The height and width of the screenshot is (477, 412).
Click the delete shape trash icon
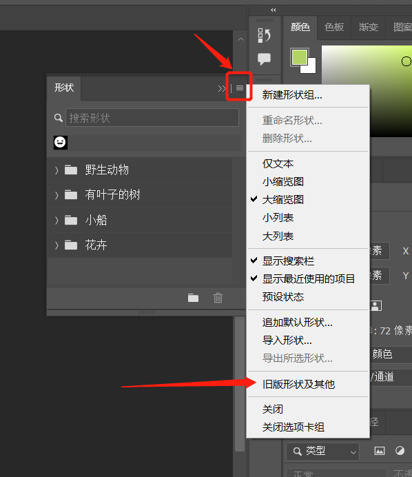(218, 298)
